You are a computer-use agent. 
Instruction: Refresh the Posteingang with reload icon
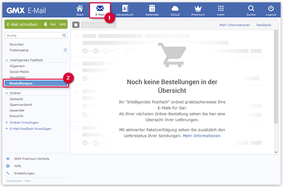[x=65, y=50]
